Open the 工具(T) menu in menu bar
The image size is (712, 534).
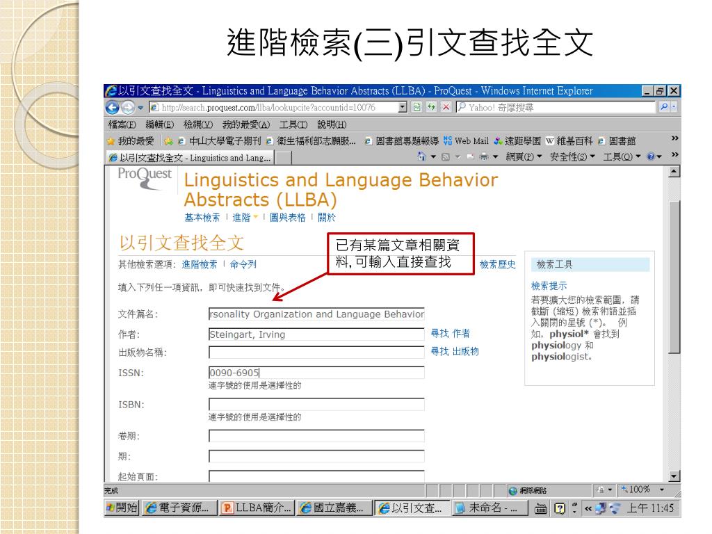[293, 124]
